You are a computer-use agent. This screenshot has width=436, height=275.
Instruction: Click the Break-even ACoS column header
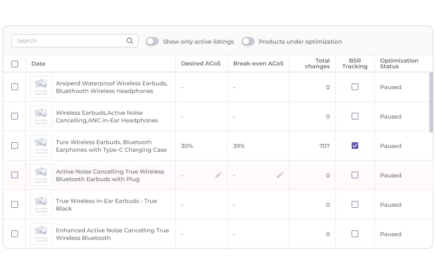[258, 64]
